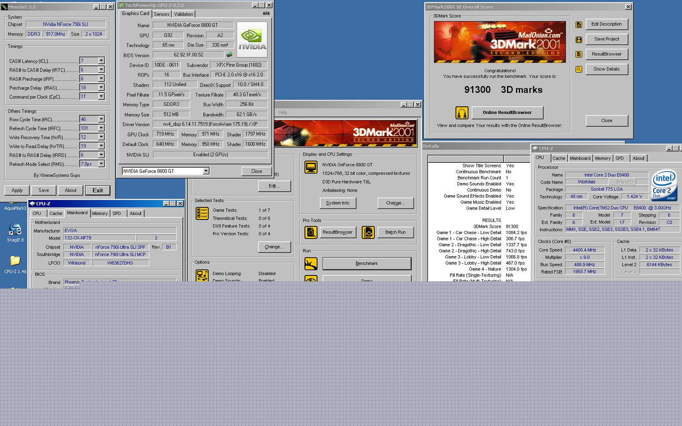Click Pro Tools ResultBrowser icon
Viewport: 682px width, 426px height.
(x=311, y=233)
